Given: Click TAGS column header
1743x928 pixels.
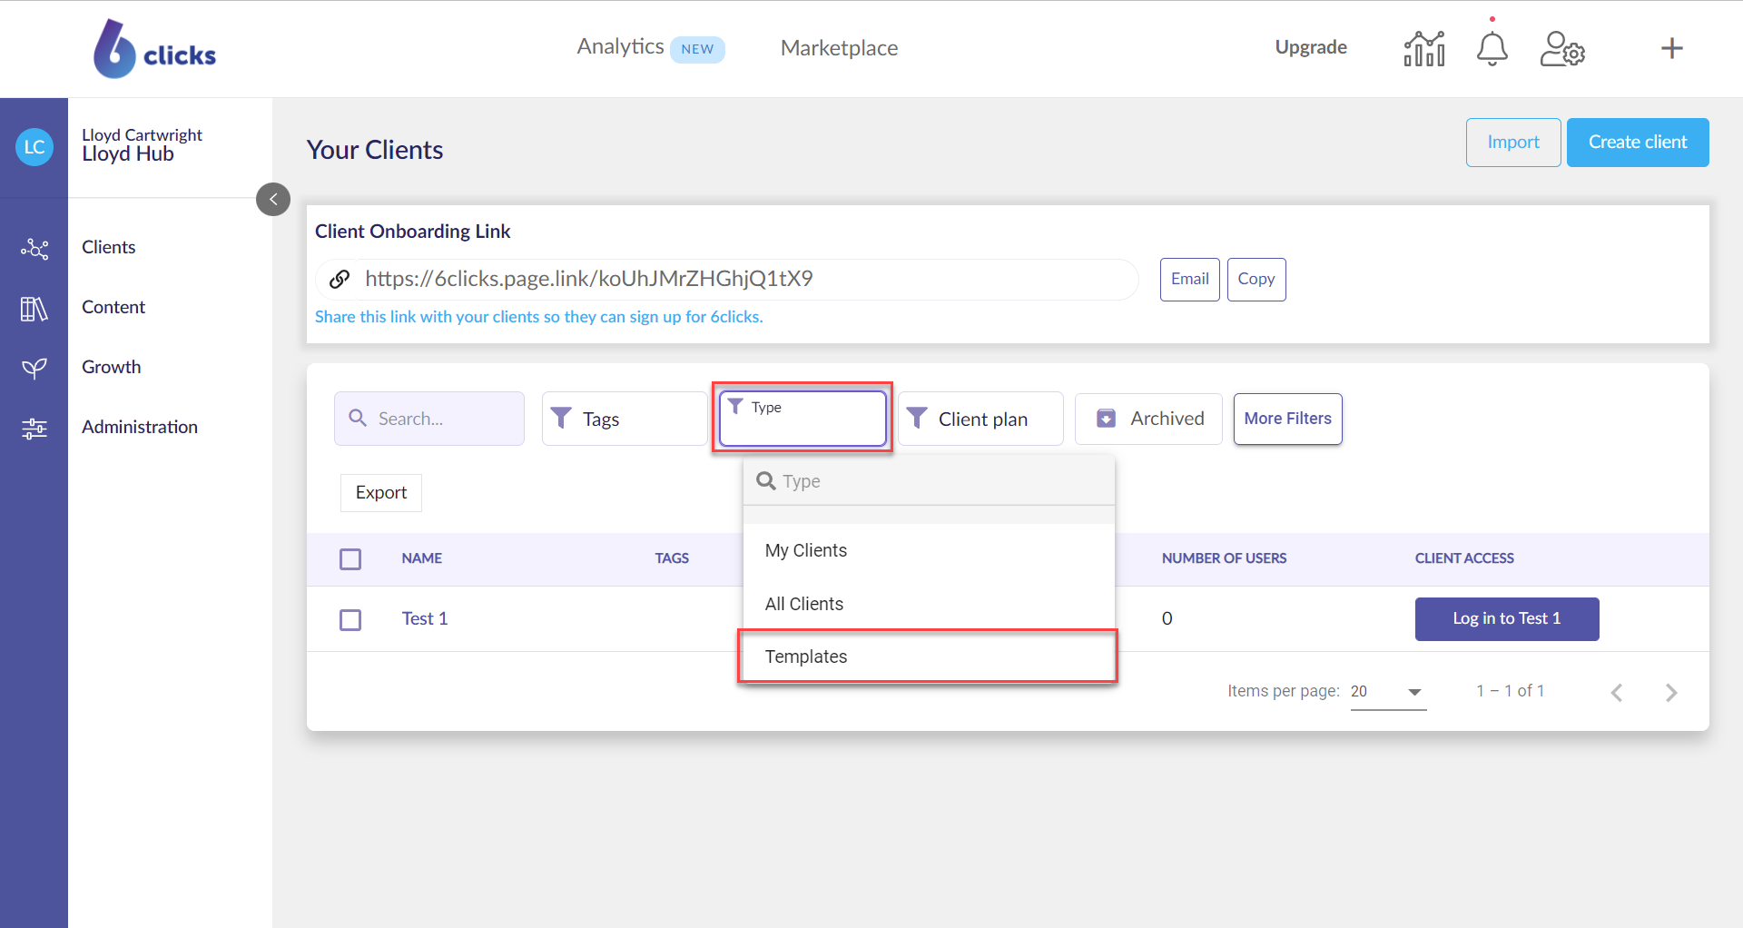Looking at the screenshot, I should point(672,558).
